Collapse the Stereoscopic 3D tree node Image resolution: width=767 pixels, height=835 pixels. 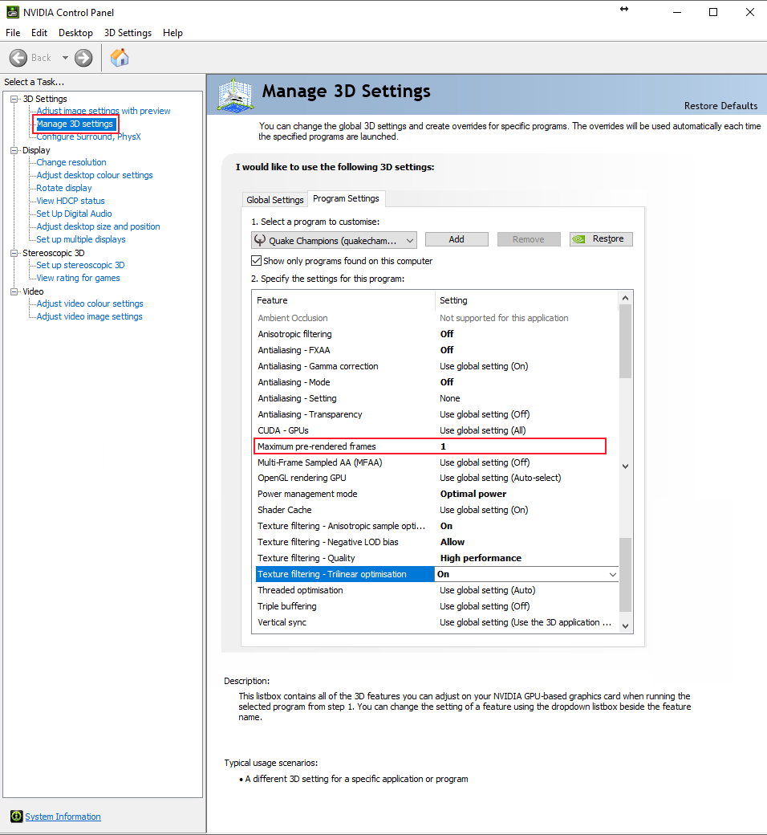point(14,254)
